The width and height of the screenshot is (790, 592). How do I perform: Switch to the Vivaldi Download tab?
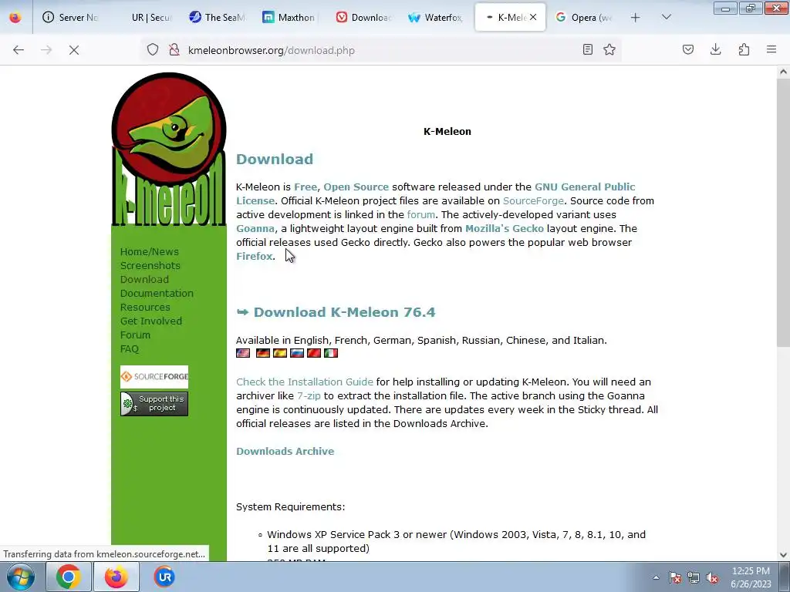point(364,17)
